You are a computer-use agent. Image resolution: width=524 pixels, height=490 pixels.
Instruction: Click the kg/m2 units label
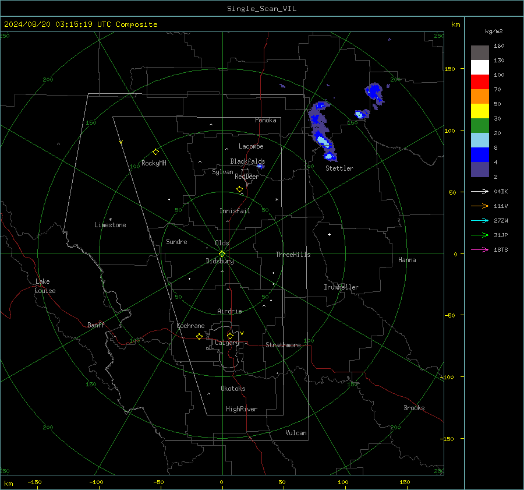point(494,31)
